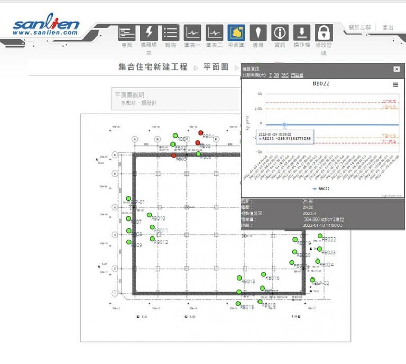Open the 圖表一 chart icon
406x364 pixels.
(x=192, y=33)
